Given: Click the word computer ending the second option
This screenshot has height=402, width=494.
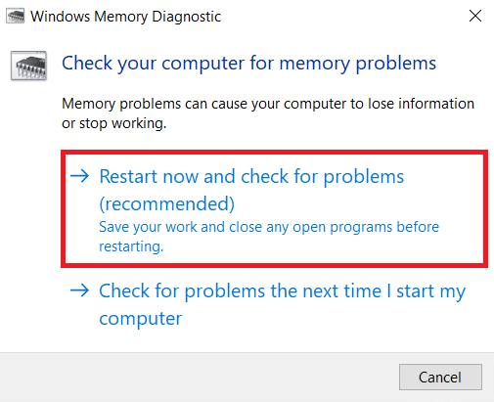Looking at the screenshot, I should tap(141, 319).
